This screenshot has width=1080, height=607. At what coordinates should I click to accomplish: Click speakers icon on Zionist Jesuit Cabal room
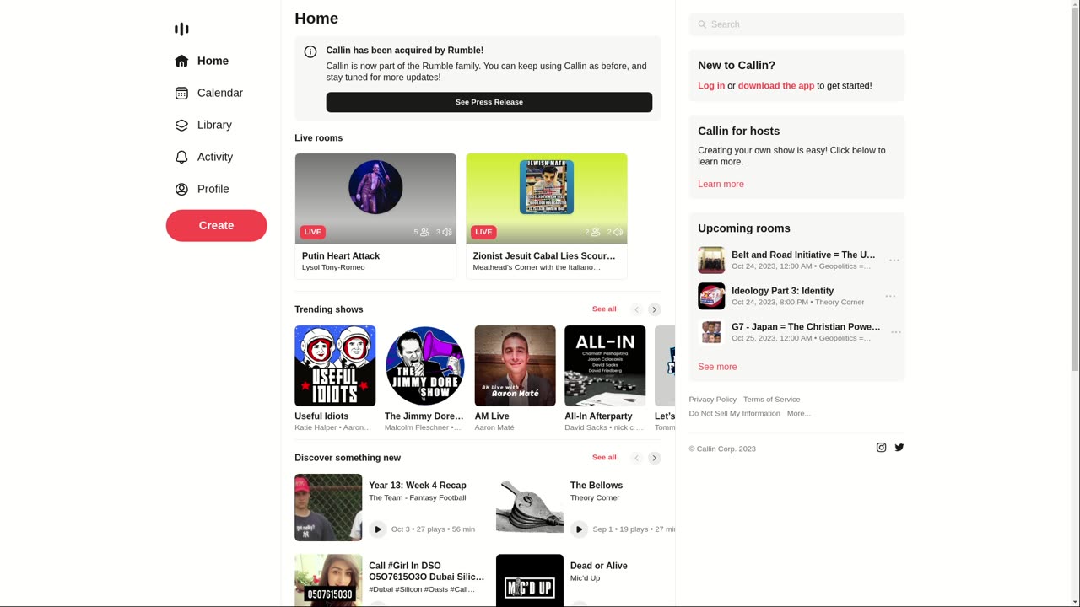point(618,232)
